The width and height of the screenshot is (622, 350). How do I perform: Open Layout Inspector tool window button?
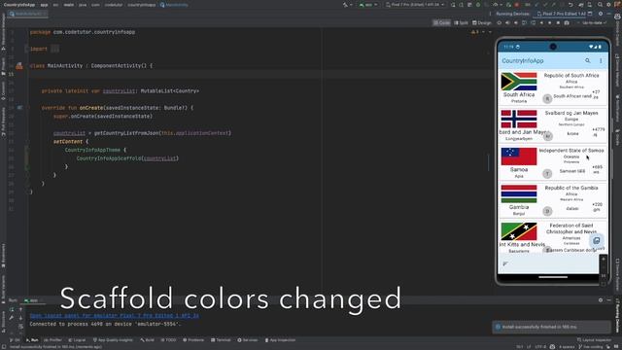tap(594, 340)
